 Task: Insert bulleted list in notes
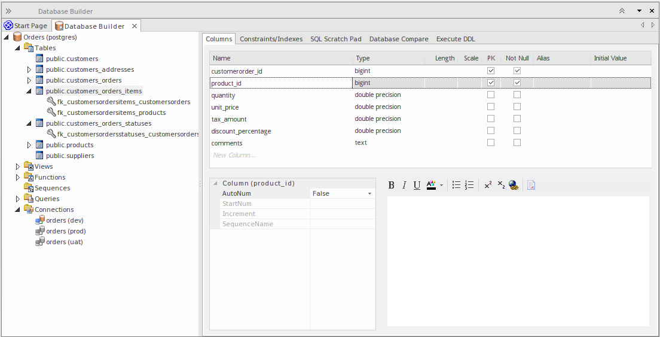click(x=456, y=186)
